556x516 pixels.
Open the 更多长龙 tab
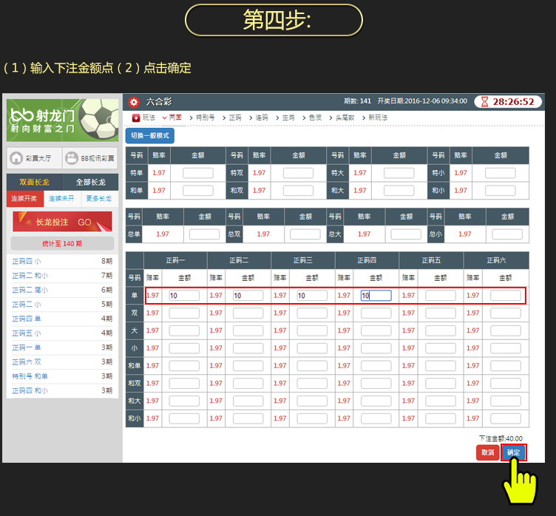tap(98, 198)
